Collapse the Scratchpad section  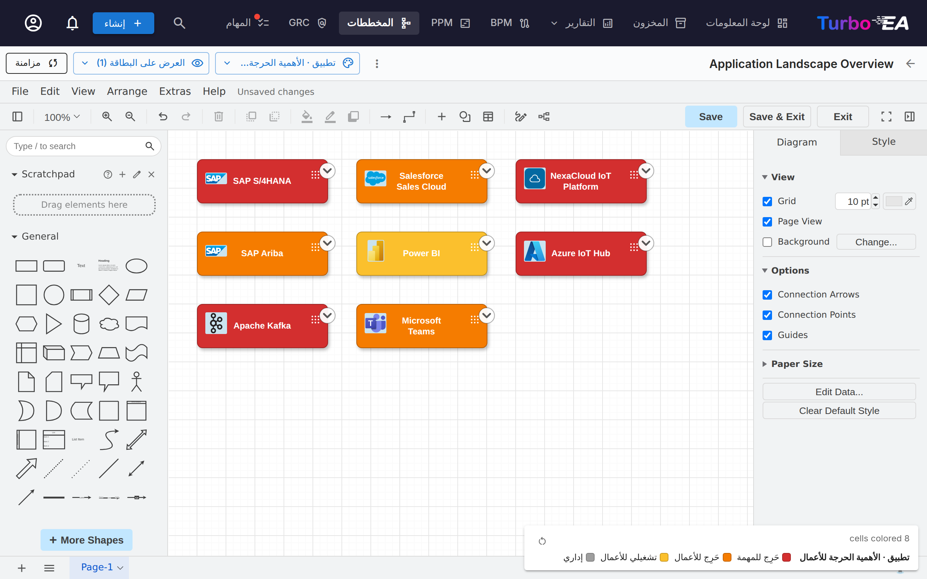point(14,175)
